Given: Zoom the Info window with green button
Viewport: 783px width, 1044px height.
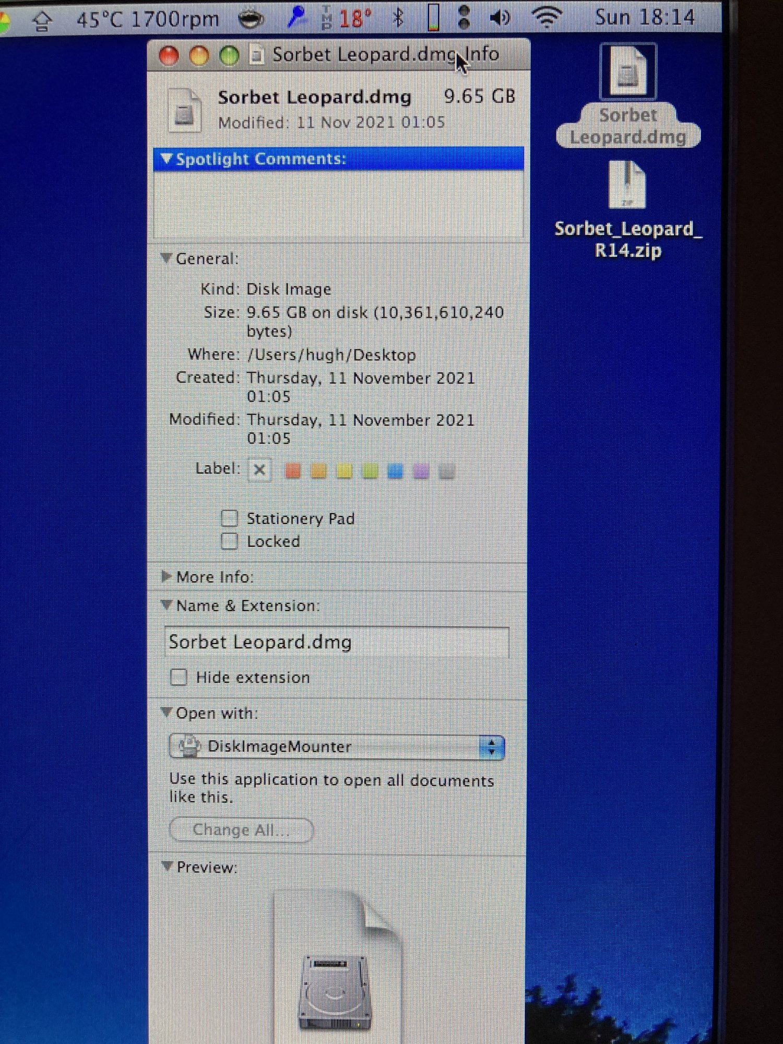Looking at the screenshot, I should tap(229, 55).
